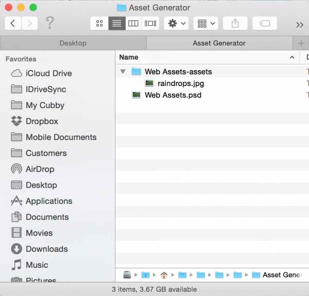The image size is (309, 296).
Task: Select raindrops.jpg file
Action: tap(177, 83)
